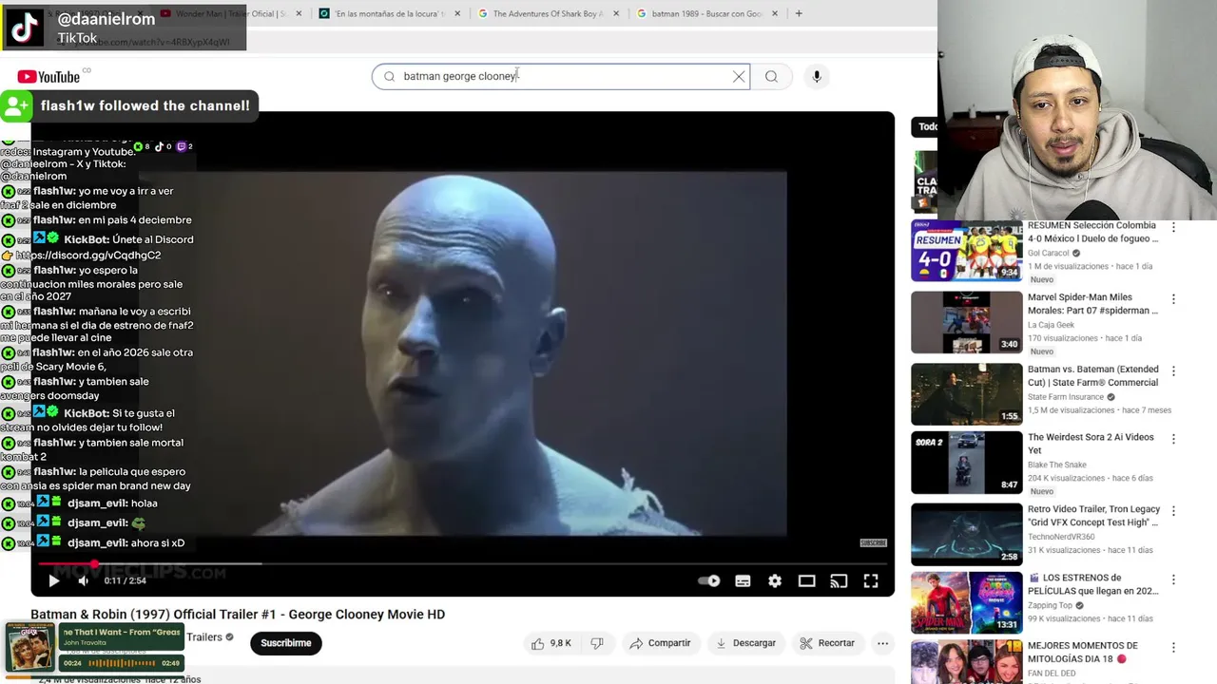This screenshot has width=1217, height=684.
Task: Open 'Gol Caracol' channel link
Action: 1048,254
